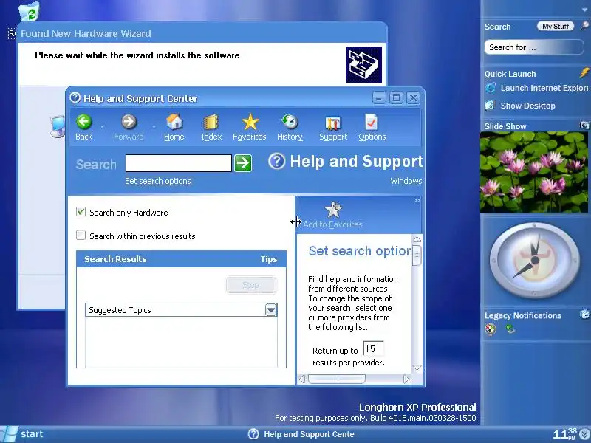
Task: Open the sidebar menu arrow at top
Action: [584, 10]
